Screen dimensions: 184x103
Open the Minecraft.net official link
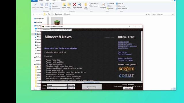(123, 42)
